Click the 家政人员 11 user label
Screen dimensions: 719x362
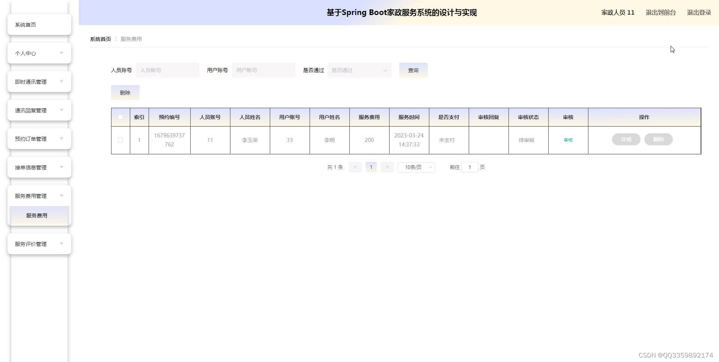[x=618, y=12]
